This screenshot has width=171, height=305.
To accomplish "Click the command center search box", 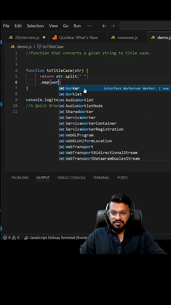I will pyautogui.click(x=145, y=26).
